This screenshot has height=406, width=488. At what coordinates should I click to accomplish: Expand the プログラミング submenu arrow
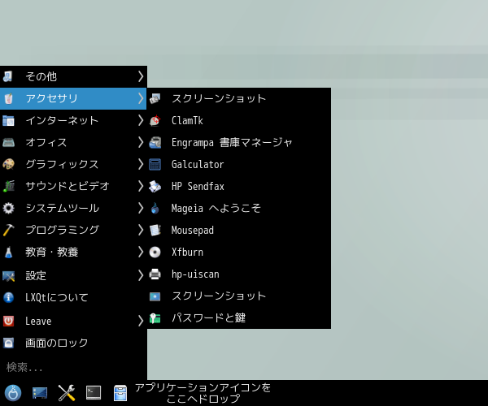pos(141,230)
